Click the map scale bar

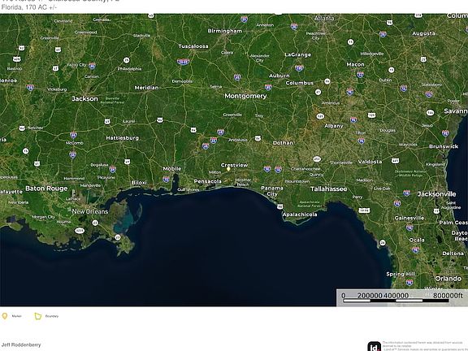(401, 297)
